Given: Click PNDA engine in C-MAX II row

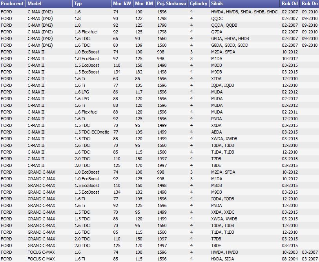Looking at the screenshot, I should click(217, 119).
